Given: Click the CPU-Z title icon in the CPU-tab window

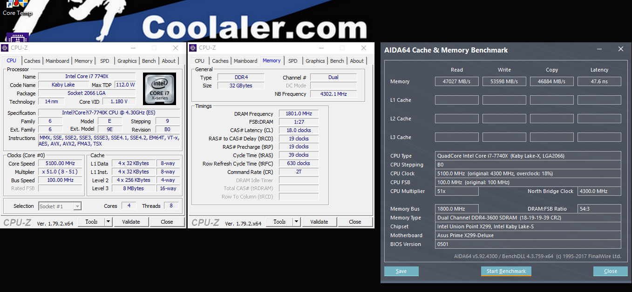Looking at the screenshot, I should (5, 48).
